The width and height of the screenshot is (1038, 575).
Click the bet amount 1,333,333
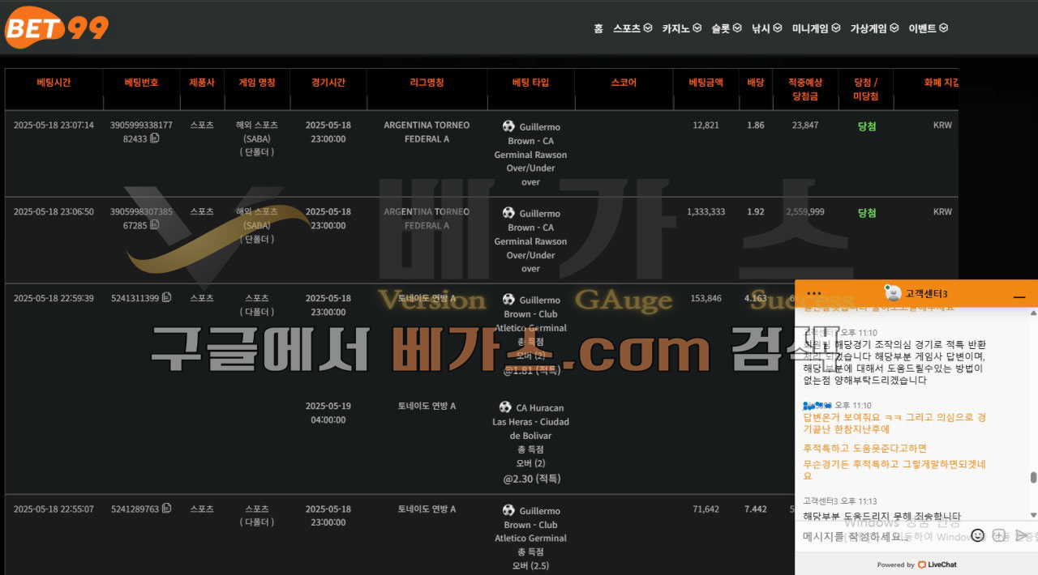tap(706, 211)
